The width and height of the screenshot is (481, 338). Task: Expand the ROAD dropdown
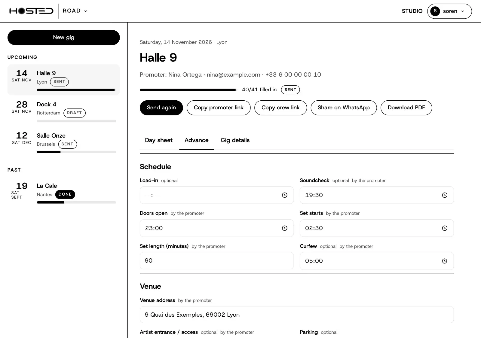coord(75,11)
